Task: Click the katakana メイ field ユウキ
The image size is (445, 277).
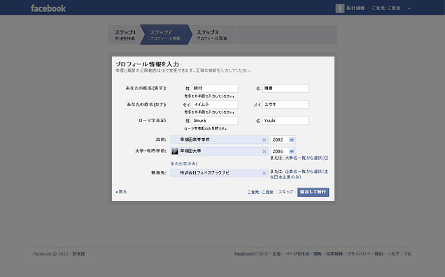Action: (285, 105)
